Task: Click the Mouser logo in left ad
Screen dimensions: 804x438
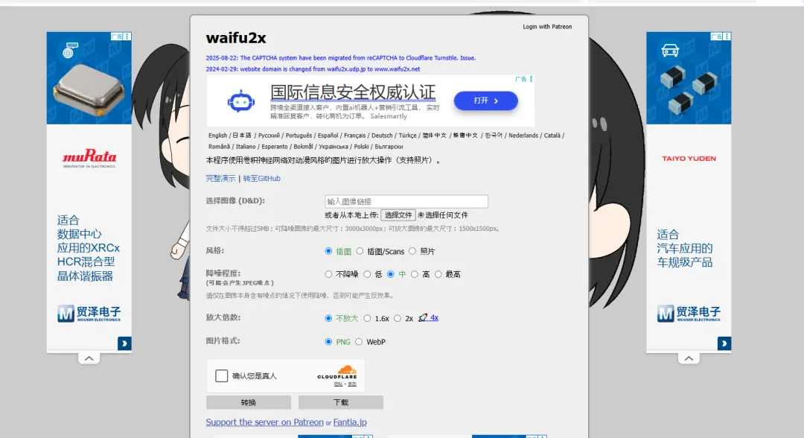Action: coord(89,314)
